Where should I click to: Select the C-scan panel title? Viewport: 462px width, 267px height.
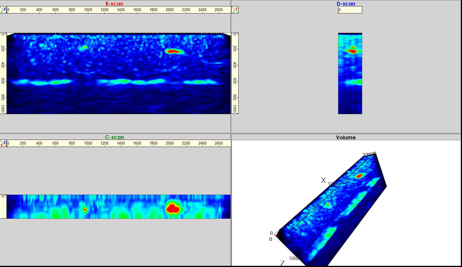[x=114, y=137]
